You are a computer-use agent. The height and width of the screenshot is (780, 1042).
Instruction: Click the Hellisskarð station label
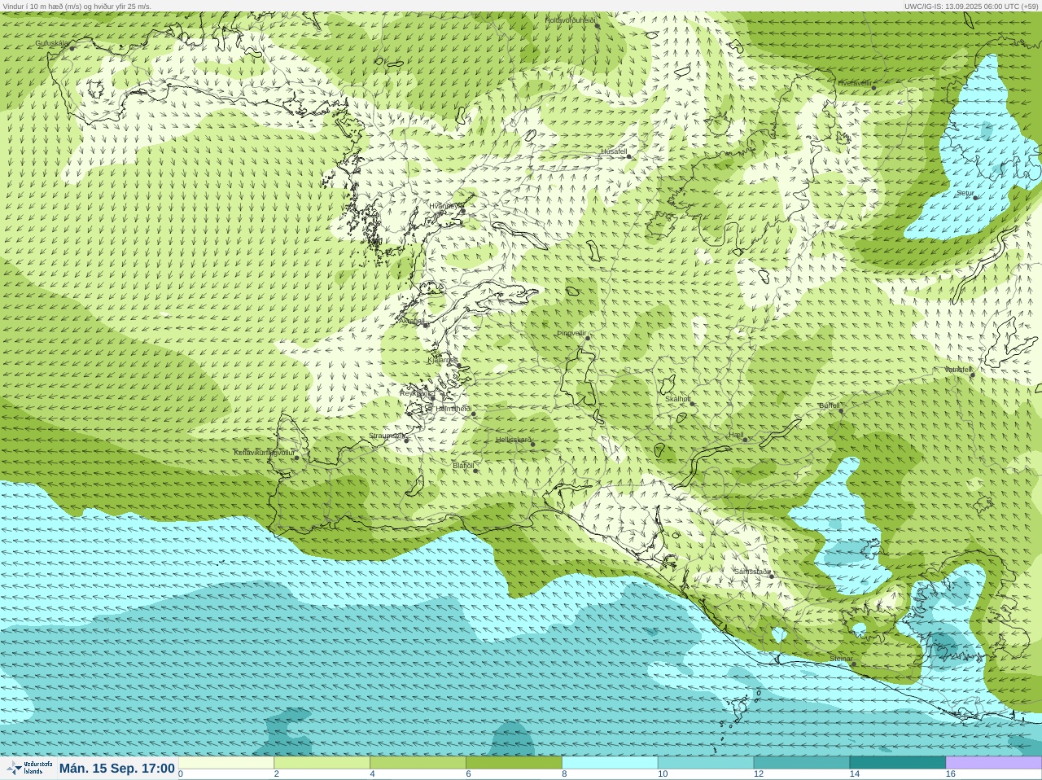coord(514,440)
